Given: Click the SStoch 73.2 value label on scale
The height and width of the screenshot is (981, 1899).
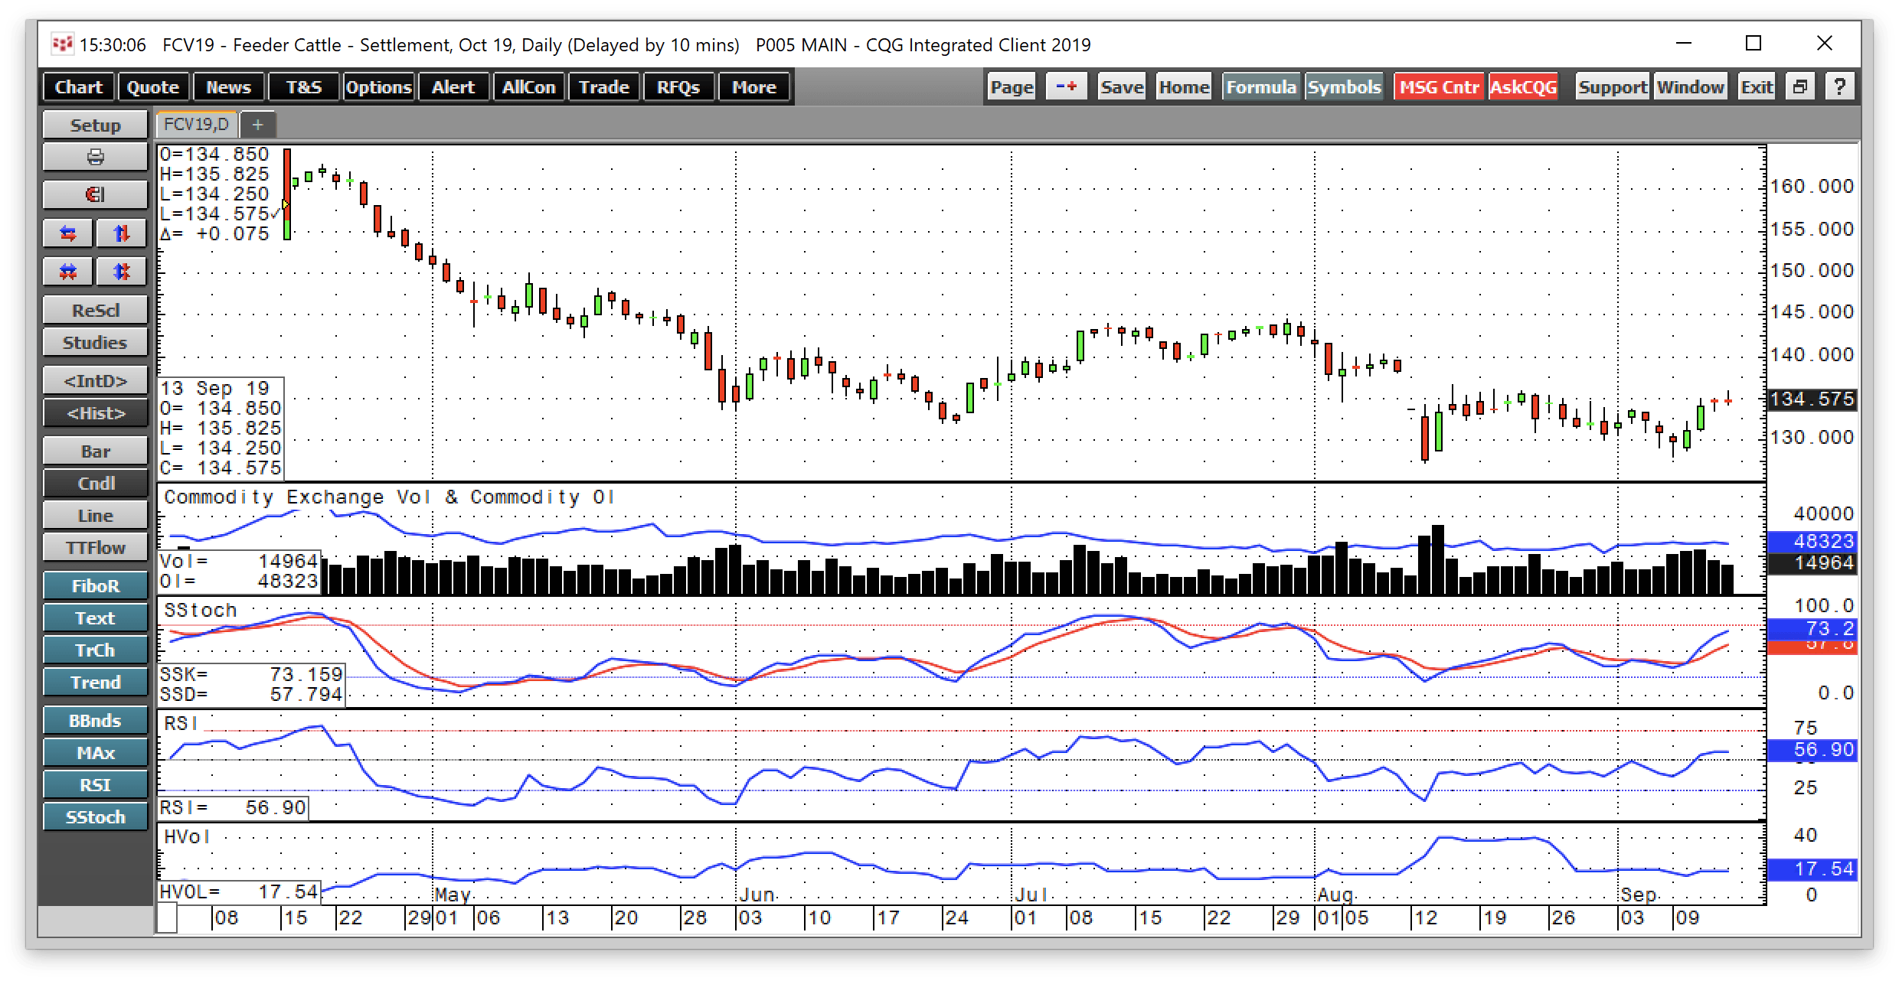Looking at the screenshot, I should pyautogui.click(x=1812, y=629).
